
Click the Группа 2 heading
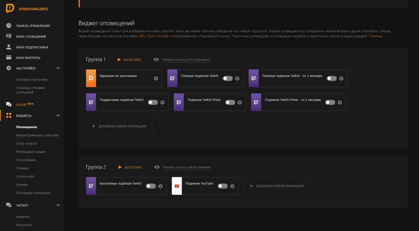pos(96,167)
